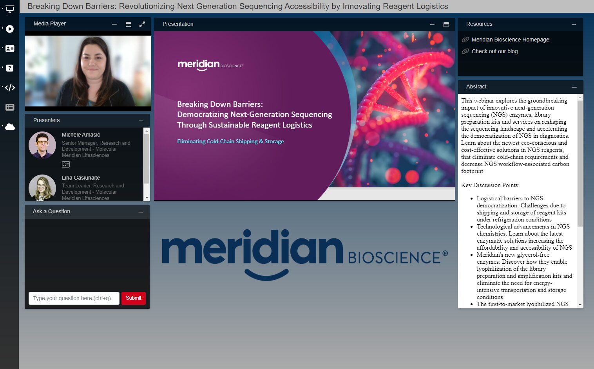Click the Abstract panel scroll down arrow
This screenshot has width=594, height=369.
point(580,305)
